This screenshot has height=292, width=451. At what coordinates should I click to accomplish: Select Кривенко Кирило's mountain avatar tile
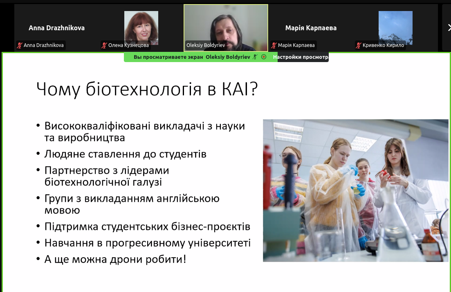pyautogui.click(x=395, y=28)
